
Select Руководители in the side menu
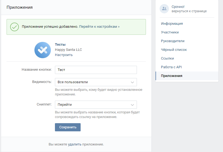[173, 41]
